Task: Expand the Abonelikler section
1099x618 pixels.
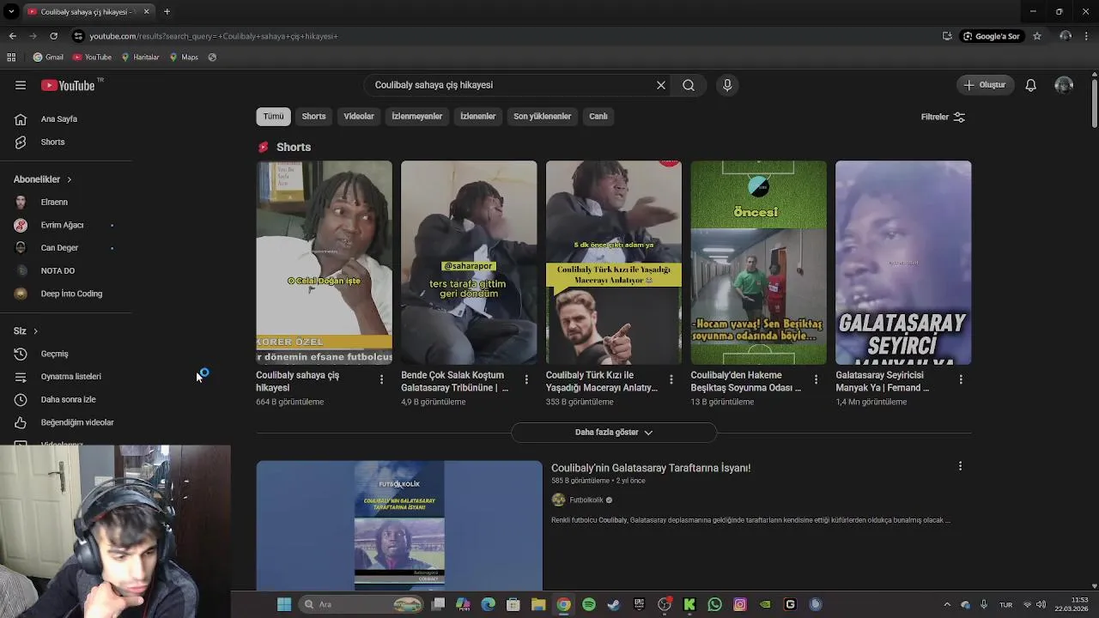Action: (x=43, y=179)
